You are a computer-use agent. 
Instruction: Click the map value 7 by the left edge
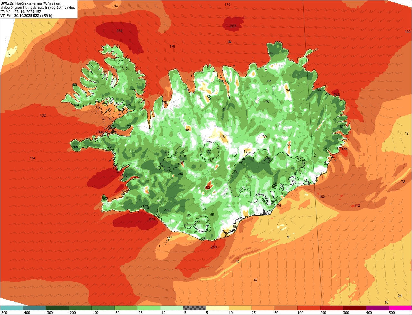[9, 56]
